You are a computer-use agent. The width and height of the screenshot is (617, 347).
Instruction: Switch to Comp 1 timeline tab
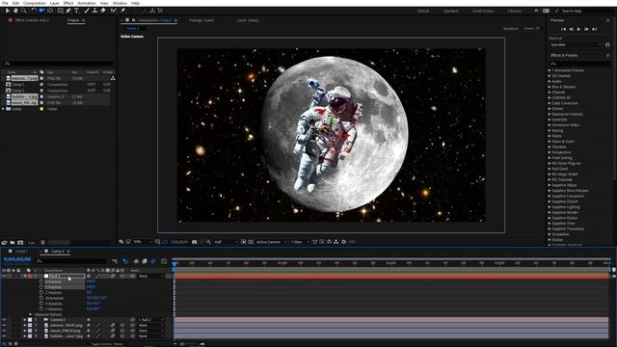click(x=21, y=252)
